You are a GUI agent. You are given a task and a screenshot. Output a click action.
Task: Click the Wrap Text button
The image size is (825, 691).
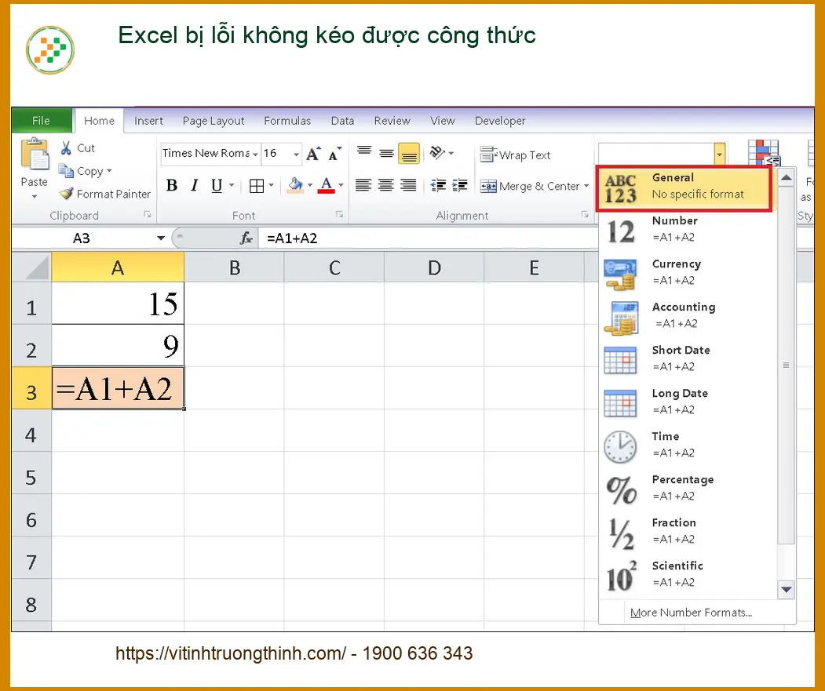click(x=515, y=155)
